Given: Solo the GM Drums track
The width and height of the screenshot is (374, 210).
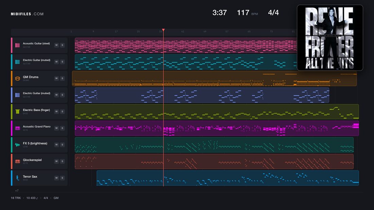Looking at the screenshot, I should point(62,78).
